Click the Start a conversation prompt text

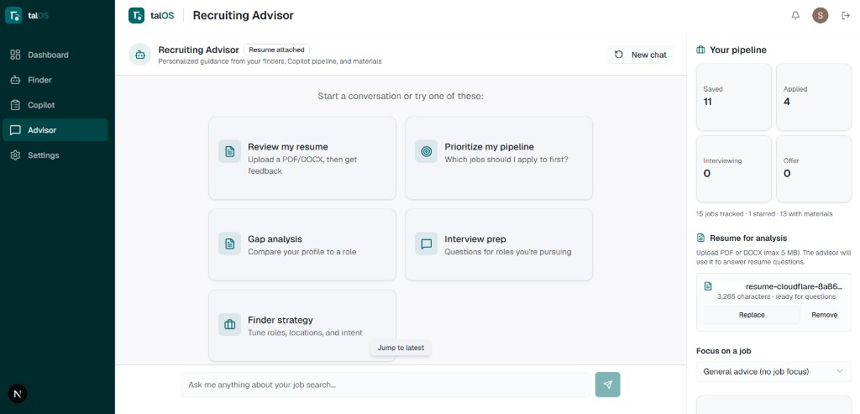click(x=401, y=96)
